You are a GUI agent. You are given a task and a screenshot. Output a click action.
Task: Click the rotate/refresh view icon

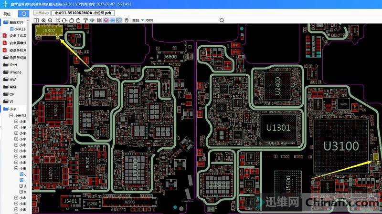[64, 20]
